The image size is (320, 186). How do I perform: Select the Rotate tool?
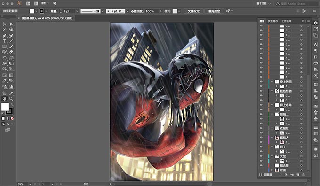(x=5, y=58)
